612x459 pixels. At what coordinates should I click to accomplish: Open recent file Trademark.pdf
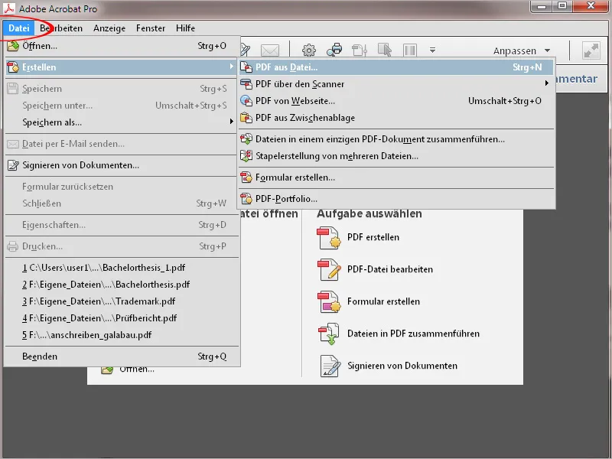[x=122, y=301]
